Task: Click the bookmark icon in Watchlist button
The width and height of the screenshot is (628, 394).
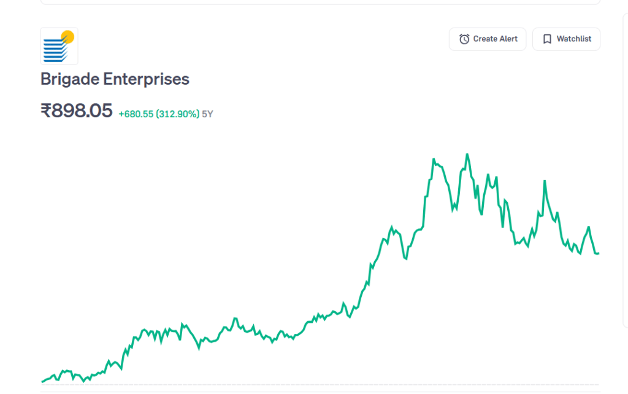Action: pos(547,39)
